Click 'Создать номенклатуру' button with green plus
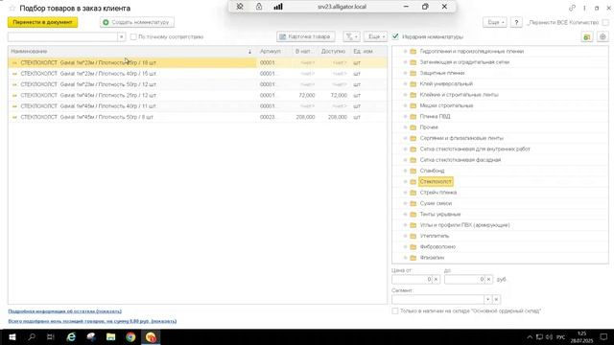Screen dimensions: 614x345 137,22
